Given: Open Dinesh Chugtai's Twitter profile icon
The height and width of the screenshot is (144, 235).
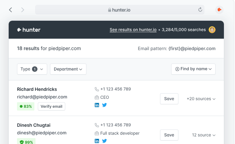Looking at the screenshot, I should 104,141.
